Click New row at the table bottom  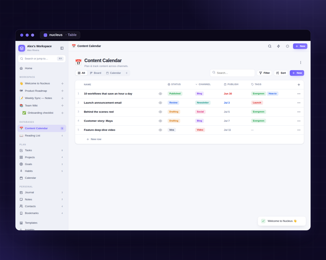pyautogui.click(x=94, y=139)
